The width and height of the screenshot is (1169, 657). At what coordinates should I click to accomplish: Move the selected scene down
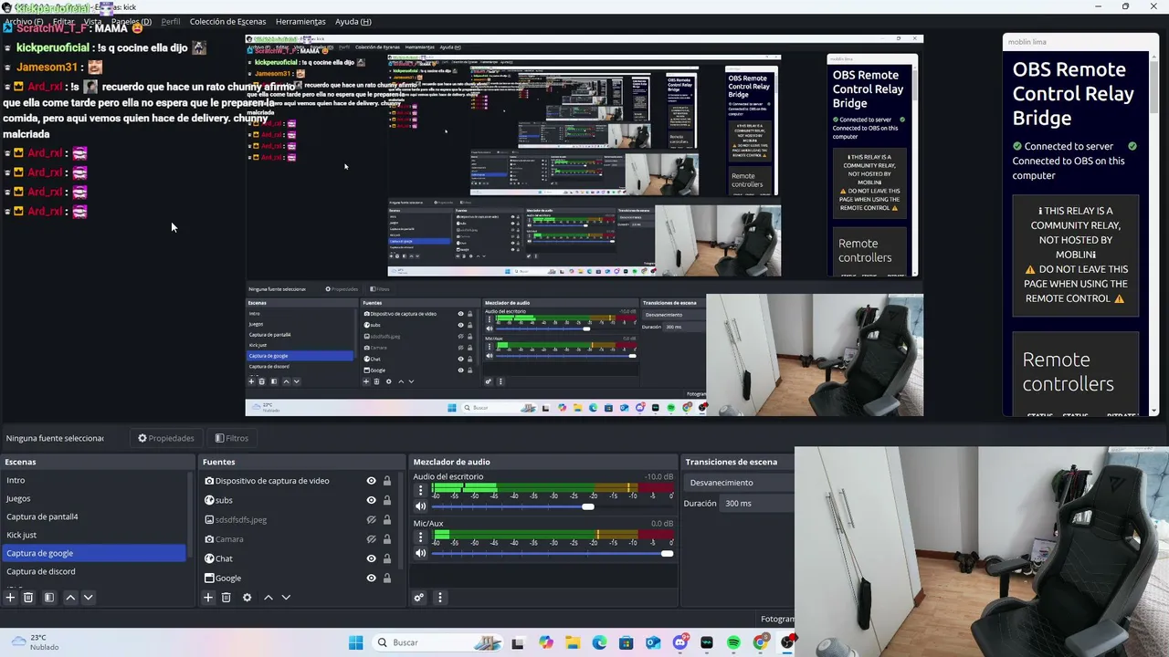88,598
